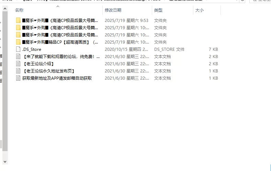Click the navigation pane scrollbar up arrow

pos(5,9)
